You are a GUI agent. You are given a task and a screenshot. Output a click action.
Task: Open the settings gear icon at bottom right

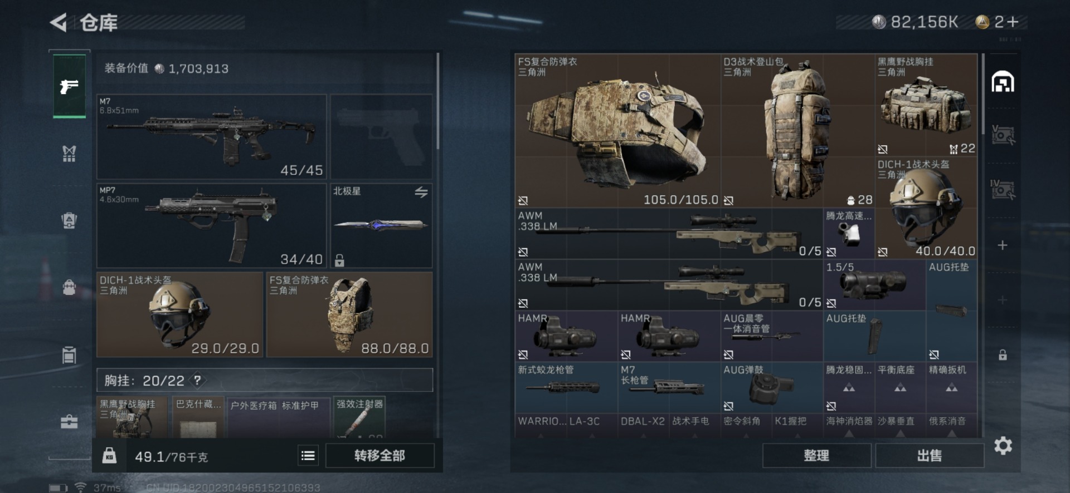pos(1003,446)
